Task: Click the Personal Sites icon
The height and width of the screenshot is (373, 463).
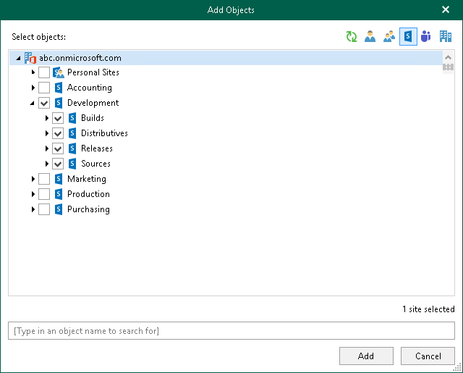Action: [x=59, y=72]
